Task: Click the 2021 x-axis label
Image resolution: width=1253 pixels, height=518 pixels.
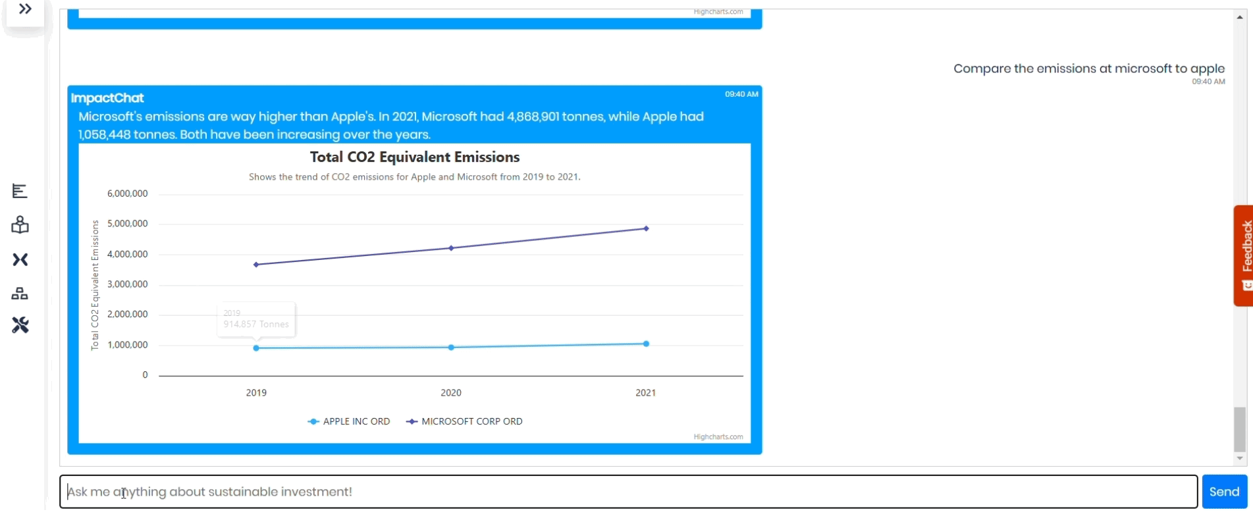Action: pos(645,393)
